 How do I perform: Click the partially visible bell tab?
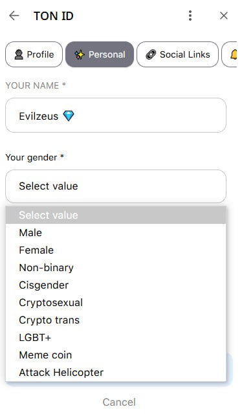[x=230, y=54]
